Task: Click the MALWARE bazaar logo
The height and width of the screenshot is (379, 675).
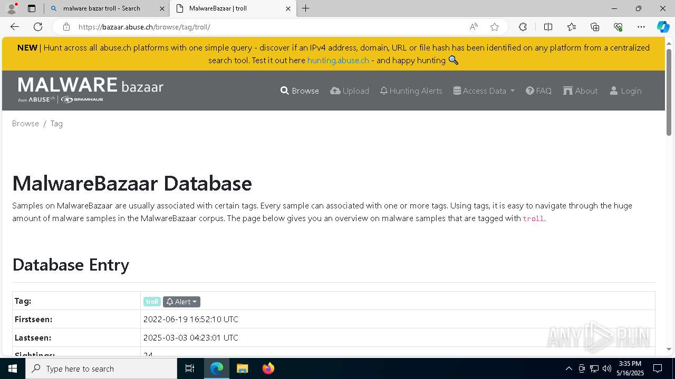Action: 91,89
